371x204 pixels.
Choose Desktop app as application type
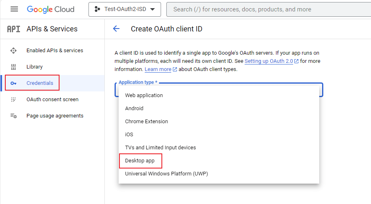pyautogui.click(x=140, y=161)
